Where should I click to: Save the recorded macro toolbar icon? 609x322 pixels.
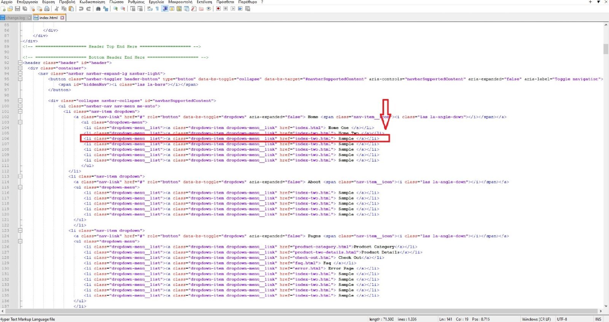247,8
